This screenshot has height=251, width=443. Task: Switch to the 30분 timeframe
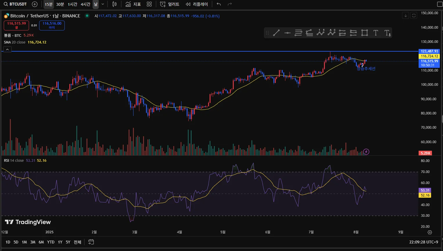[x=60, y=4]
